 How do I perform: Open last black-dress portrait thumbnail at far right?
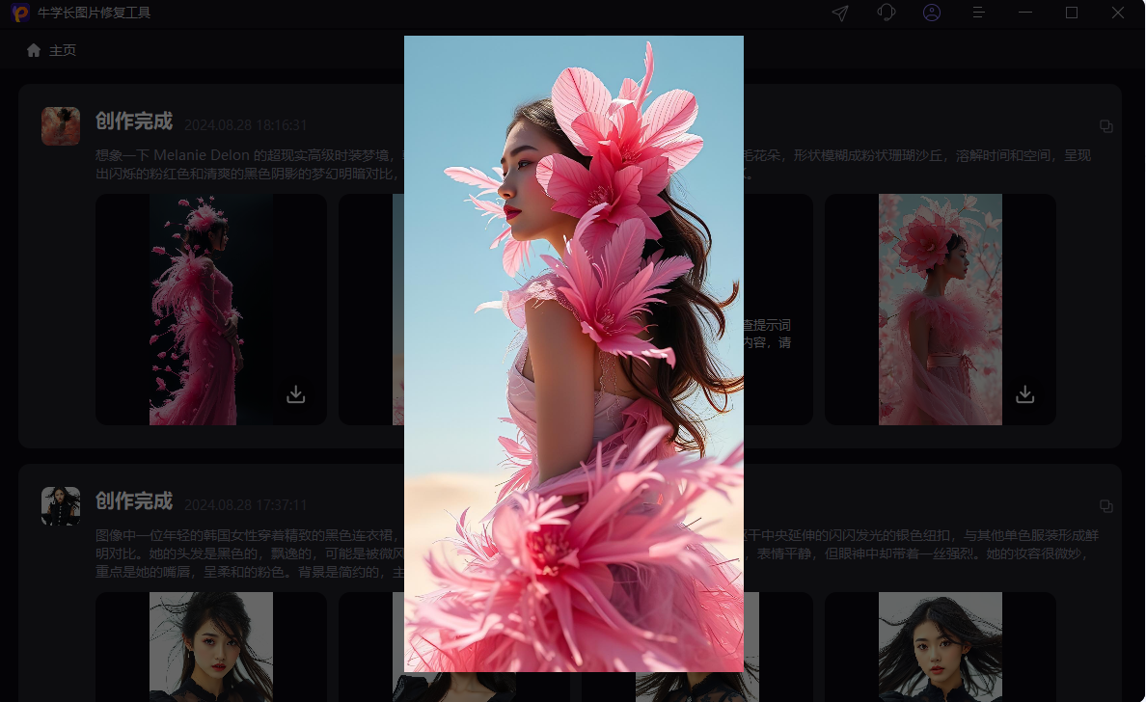click(940, 646)
